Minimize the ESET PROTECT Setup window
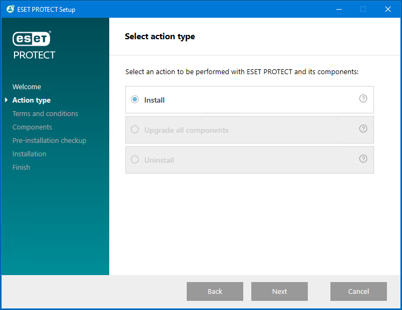The height and width of the screenshot is (310, 402). point(338,9)
